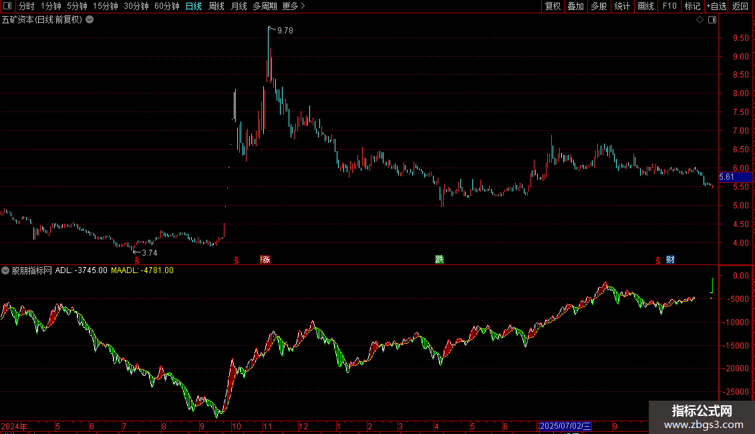Click the diamond icon above price axis
This screenshot has height=434, width=755.
click(700, 19)
